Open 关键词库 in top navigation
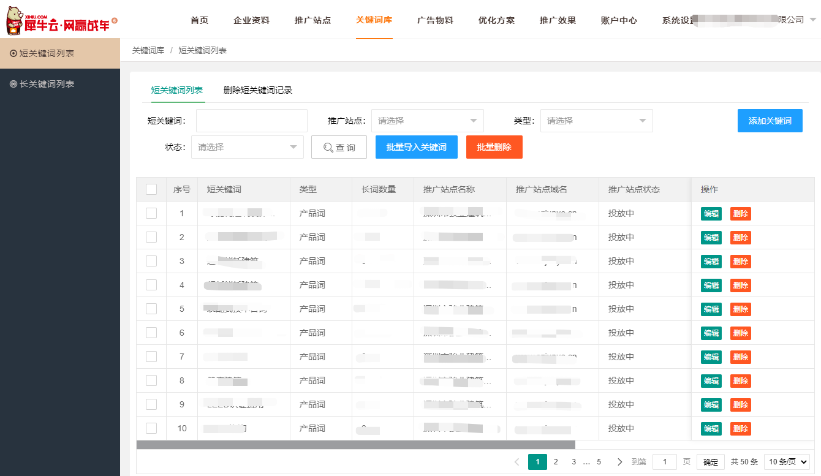 374,20
